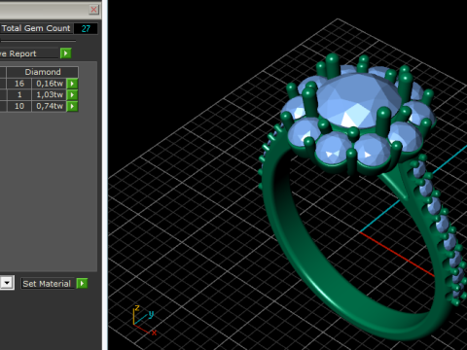Click the 1,03tw weight cell
Image resolution: width=467 pixels, height=350 pixels.
(x=50, y=94)
